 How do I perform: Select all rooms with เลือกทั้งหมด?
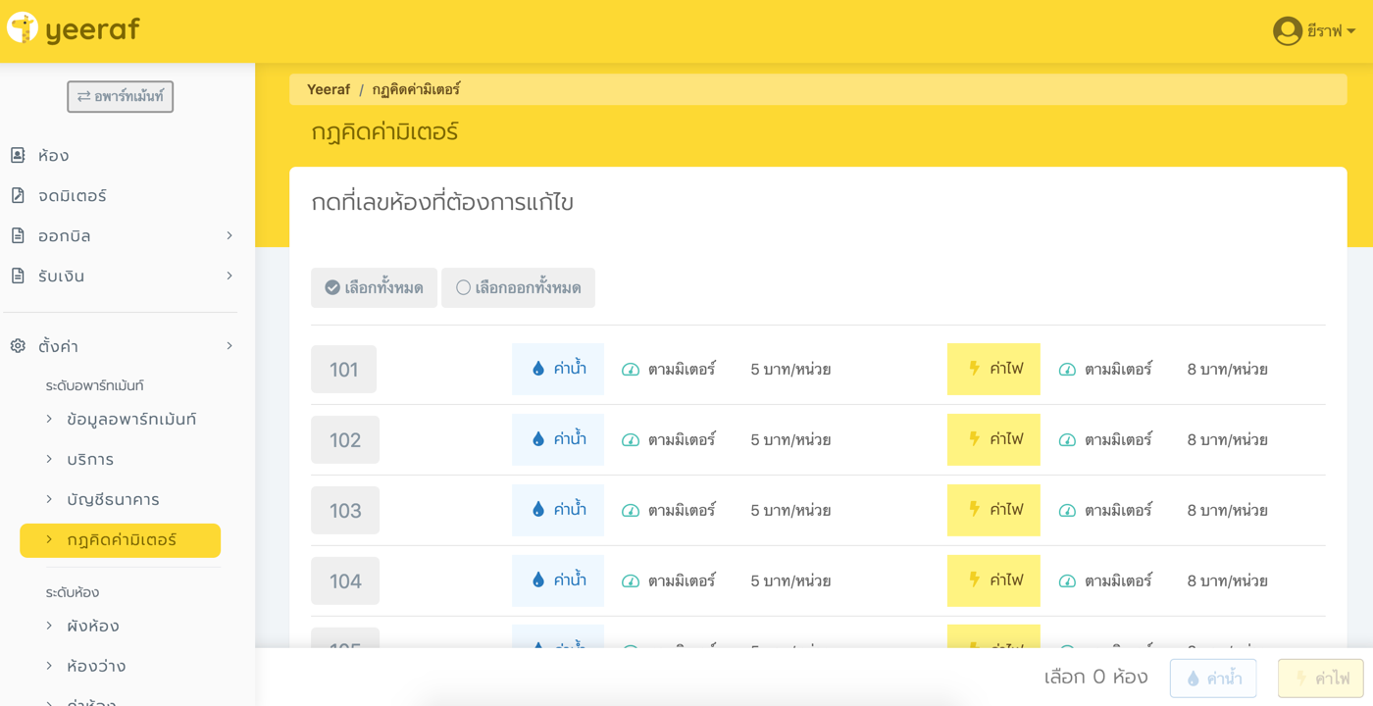click(374, 288)
